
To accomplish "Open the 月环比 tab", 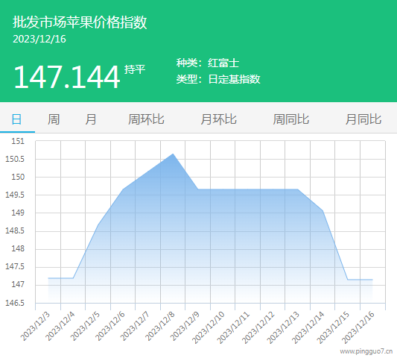I will pyautogui.click(x=218, y=119).
